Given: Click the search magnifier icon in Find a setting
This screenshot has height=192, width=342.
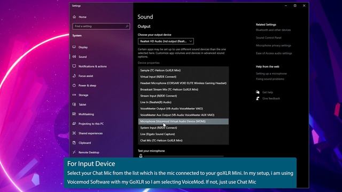Looking at the screenshot, I should (x=127, y=26).
